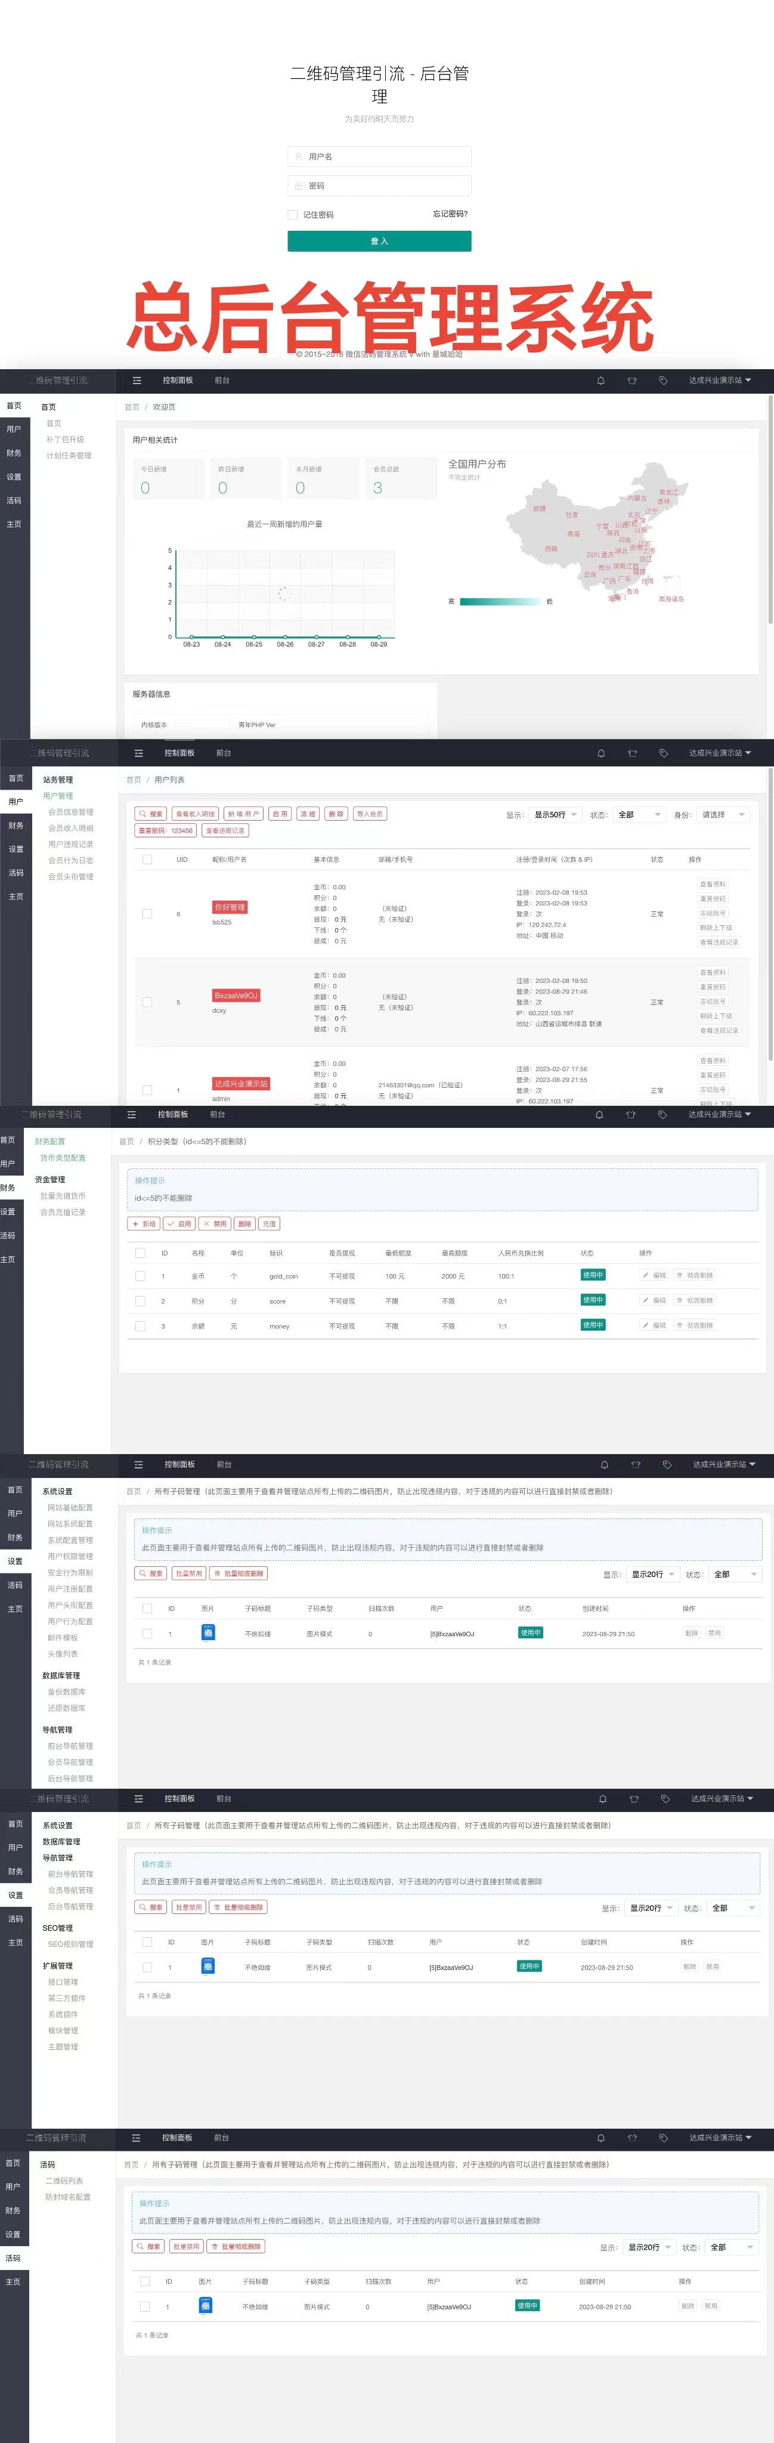Click the hamburger menu icon in the 欢迎页 header
Image resolution: width=774 pixels, height=2443 pixels.
(137, 381)
